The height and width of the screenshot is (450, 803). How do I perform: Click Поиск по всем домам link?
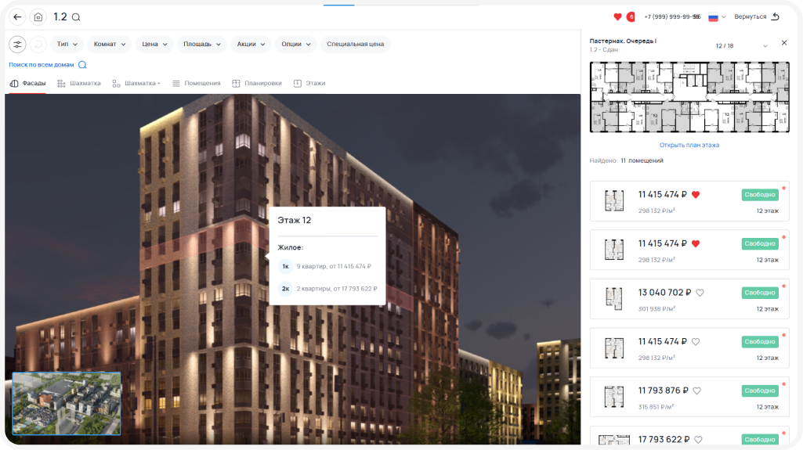[x=48, y=65]
